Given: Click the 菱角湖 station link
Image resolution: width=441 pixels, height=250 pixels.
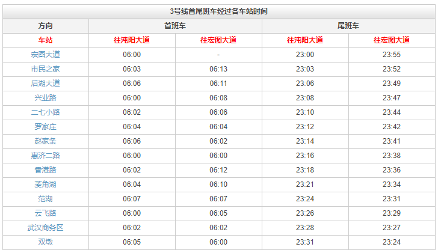Looking at the screenshot, I should (45, 184).
